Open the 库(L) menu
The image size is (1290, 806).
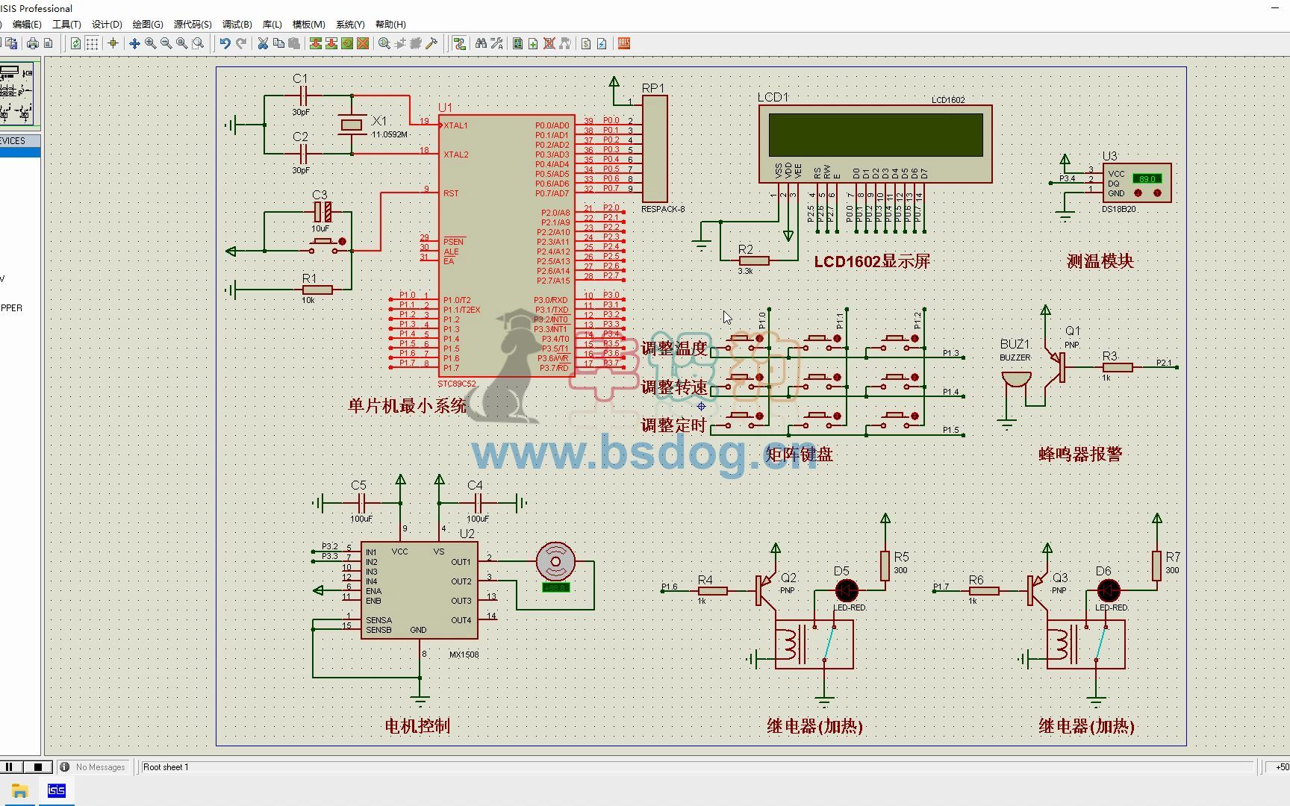[x=272, y=24]
